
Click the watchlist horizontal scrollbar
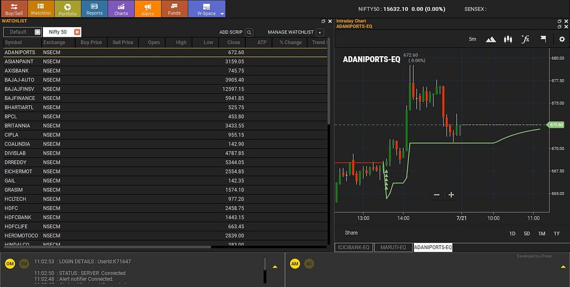(x=107, y=247)
